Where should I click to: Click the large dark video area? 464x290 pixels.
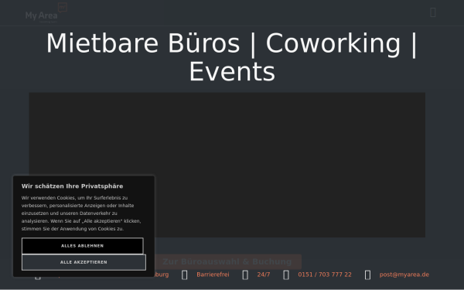point(227,165)
